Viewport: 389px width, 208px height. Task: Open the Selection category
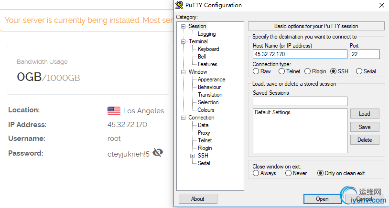click(x=208, y=102)
